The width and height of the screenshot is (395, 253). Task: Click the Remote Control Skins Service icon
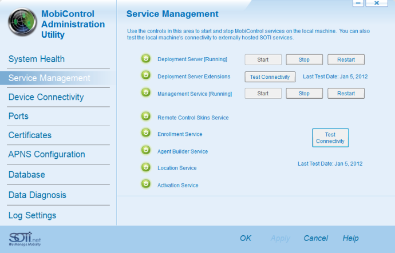click(x=145, y=117)
